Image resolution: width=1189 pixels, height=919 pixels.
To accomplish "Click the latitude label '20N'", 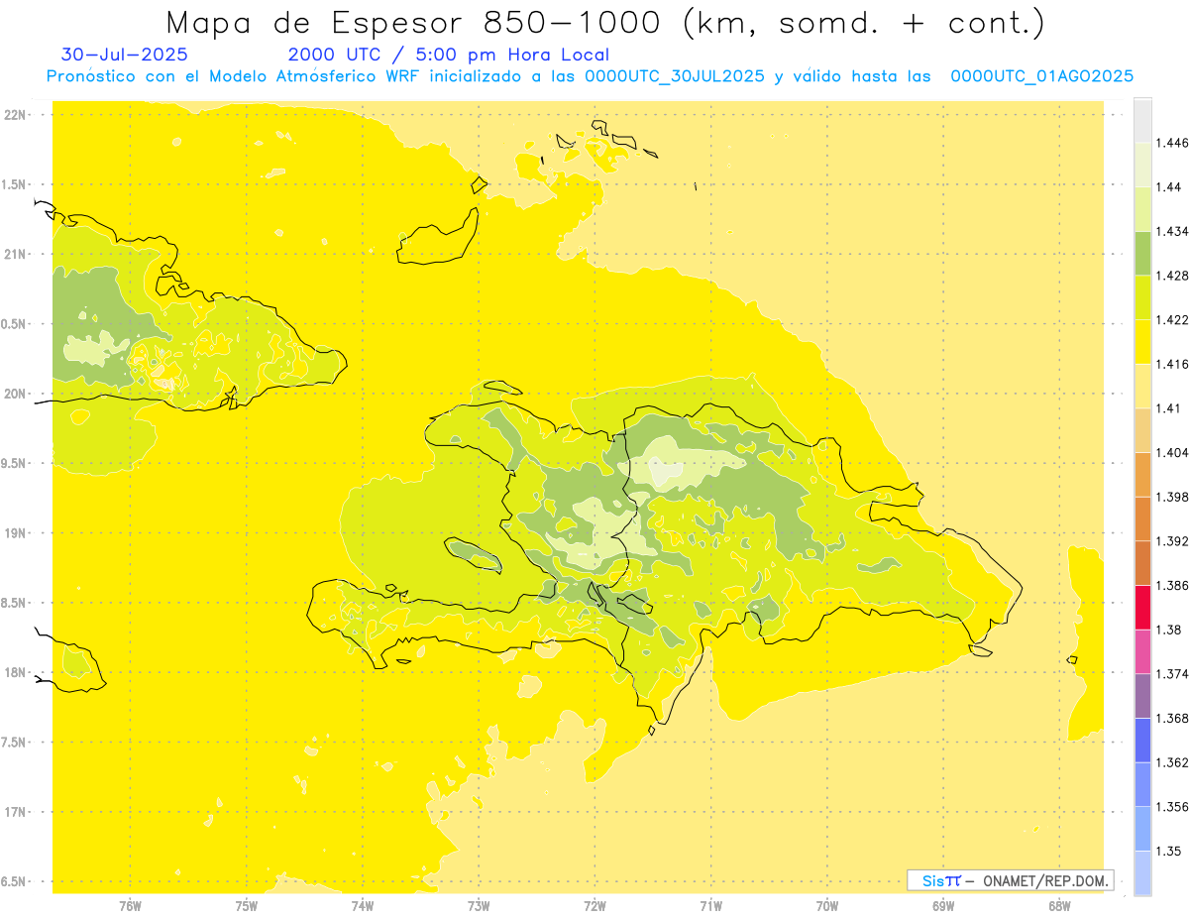I will point(15,394).
